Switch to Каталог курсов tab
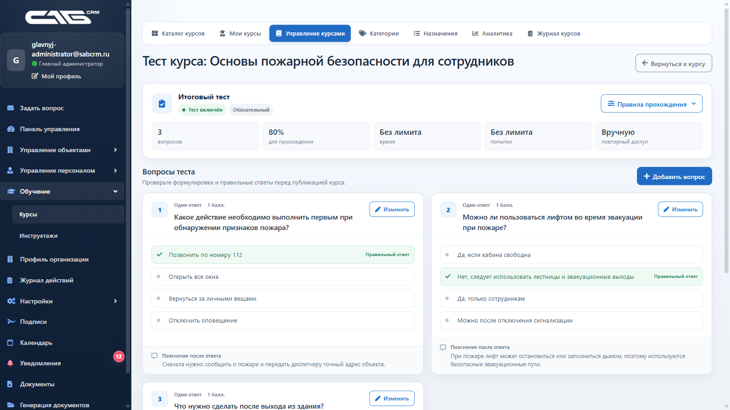Image resolution: width=730 pixels, height=410 pixels. click(178, 33)
